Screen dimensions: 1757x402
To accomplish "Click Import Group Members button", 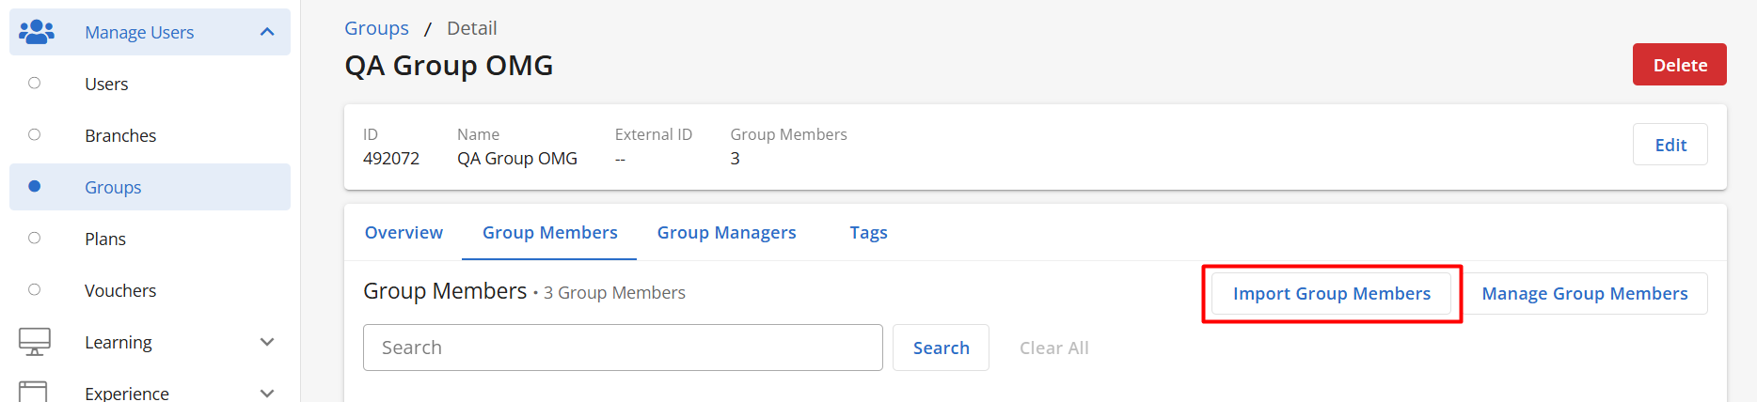I will (1331, 294).
